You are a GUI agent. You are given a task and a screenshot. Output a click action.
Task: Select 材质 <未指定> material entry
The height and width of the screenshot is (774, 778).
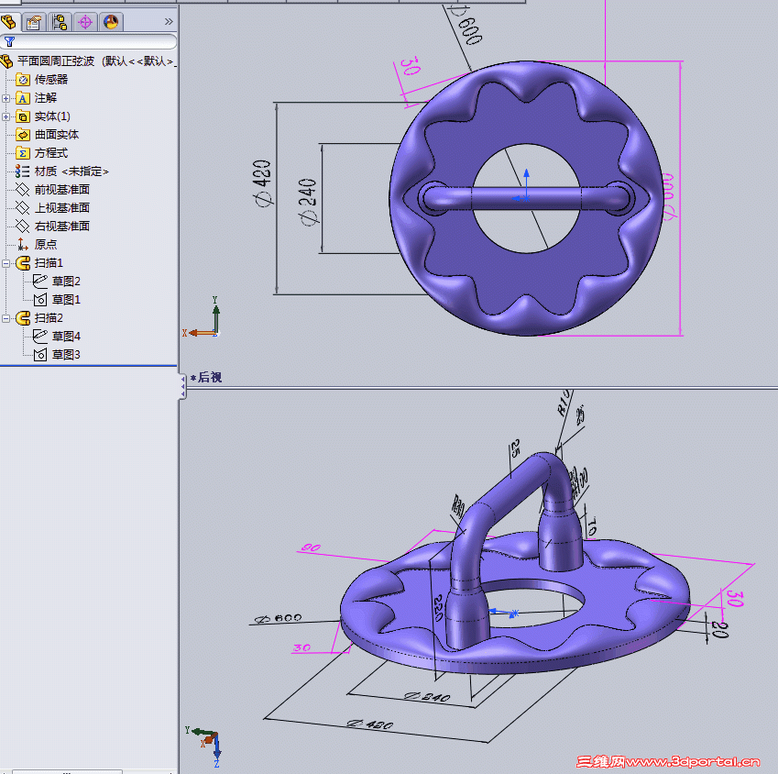coord(71,171)
